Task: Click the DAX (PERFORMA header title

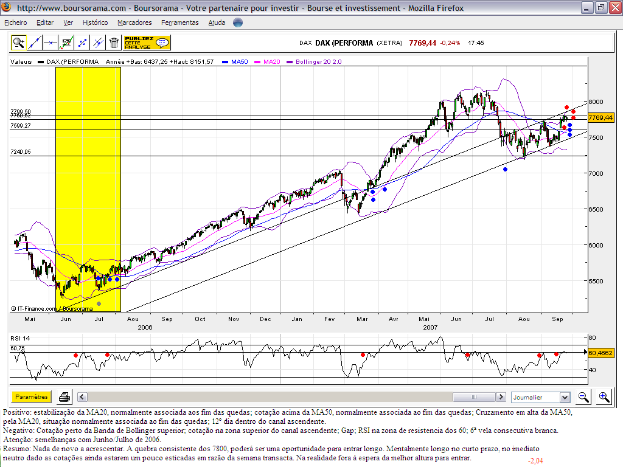Action: click(344, 43)
